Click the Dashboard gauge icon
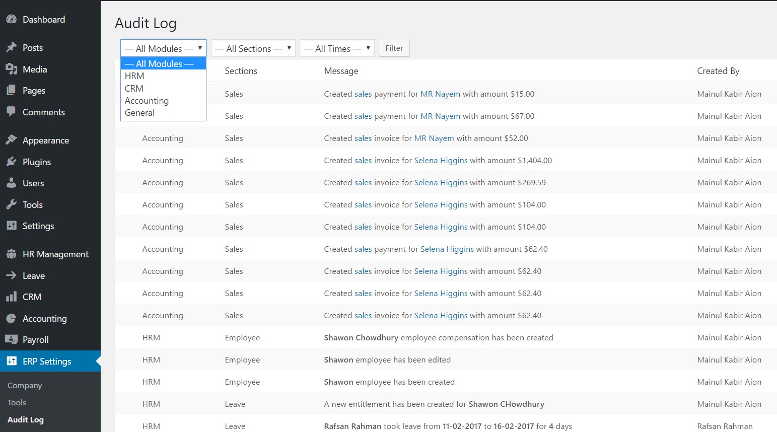The image size is (777, 432). point(11,19)
